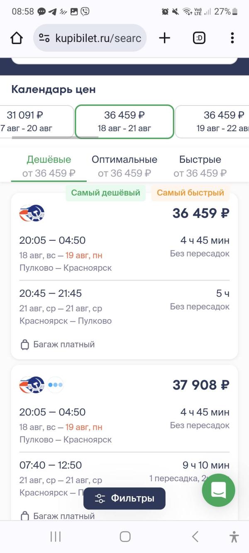The image size is (249, 553).
Task: Tap the airline logo on first ticket
Action: [x=32, y=213]
